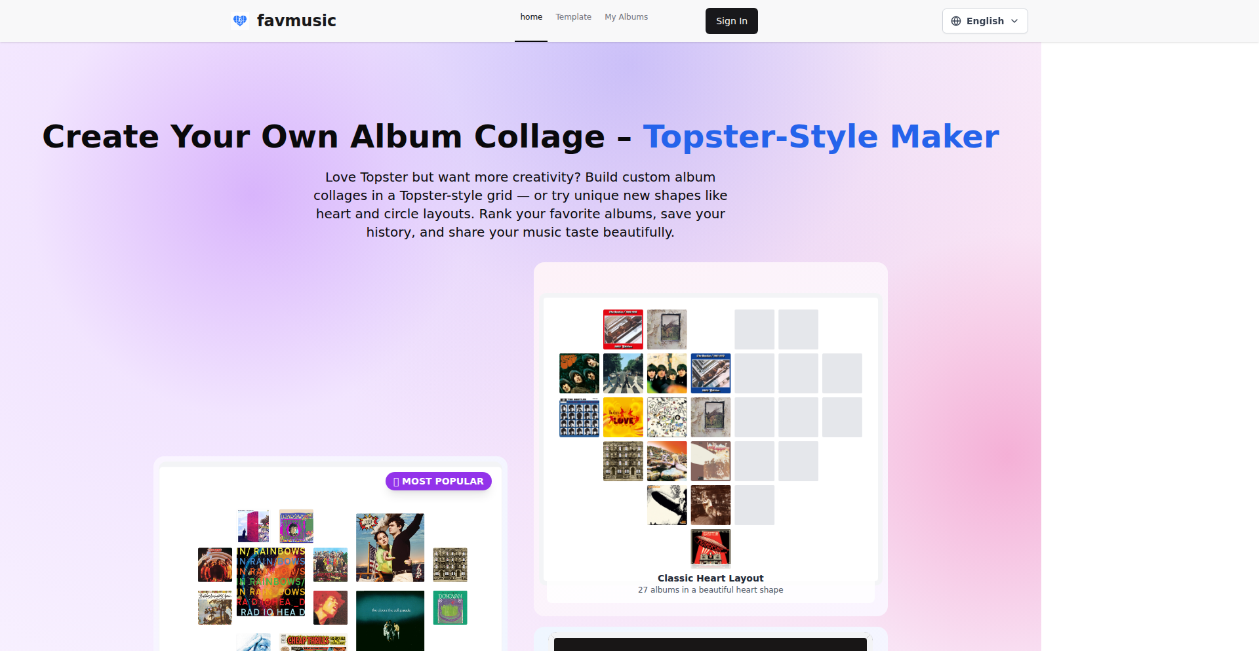Select the Led Zeppelin zeppelin-airship cover
Image resolution: width=1259 pixels, height=651 pixels.
[667, 505]
